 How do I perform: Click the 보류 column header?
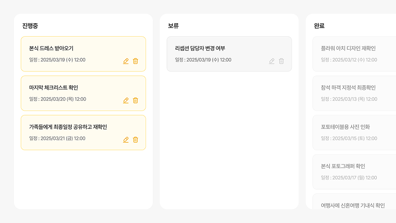[173, 26]
